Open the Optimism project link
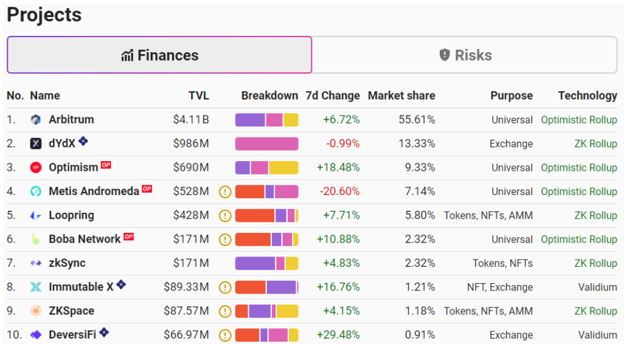The height and width of the screenshot is (344, 624). coord(74,167)
